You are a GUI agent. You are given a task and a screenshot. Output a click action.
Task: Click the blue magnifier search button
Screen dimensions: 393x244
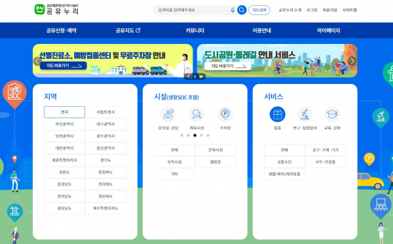(242, 10)
